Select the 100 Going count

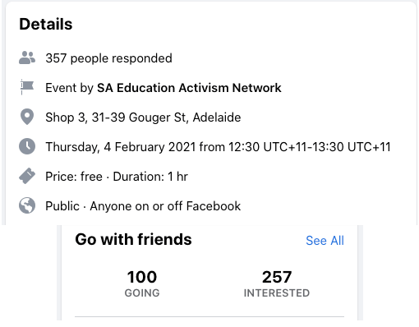(142, 277)
